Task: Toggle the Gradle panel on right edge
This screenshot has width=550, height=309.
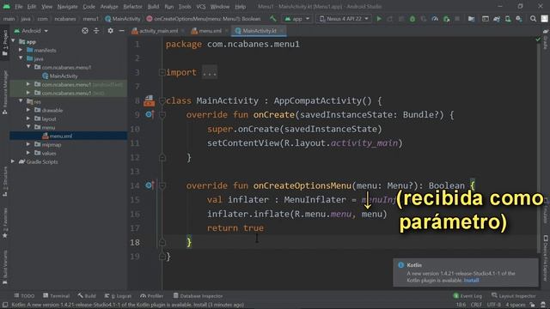Action: pos(546,39)
